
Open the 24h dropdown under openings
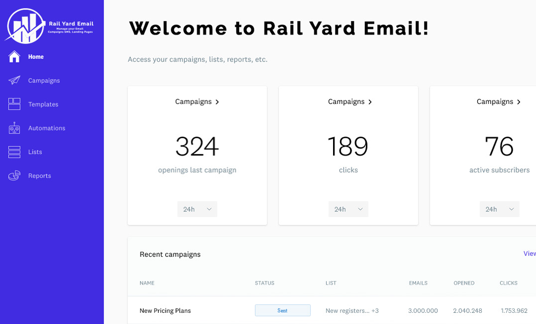point(197,209)
